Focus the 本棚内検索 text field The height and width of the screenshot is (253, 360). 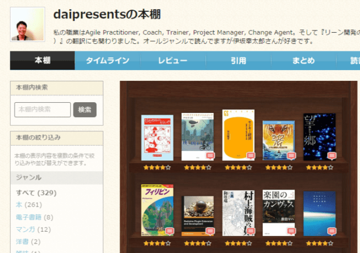pos(43,109)
